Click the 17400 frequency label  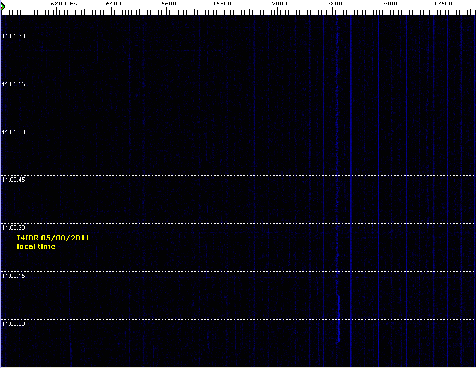coord(388,4)
